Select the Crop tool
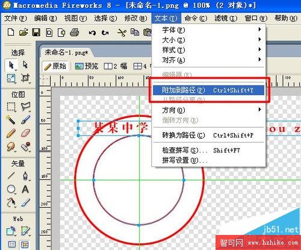This screenshot has height=250, width=301. 25,78
